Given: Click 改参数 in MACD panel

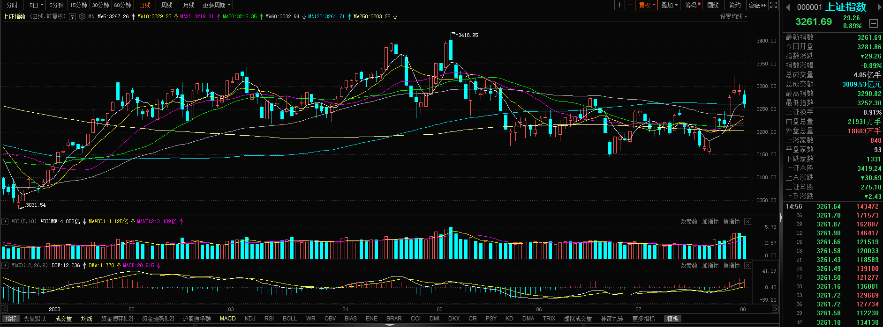Looking at the screenshot, I should coord(688,265).
